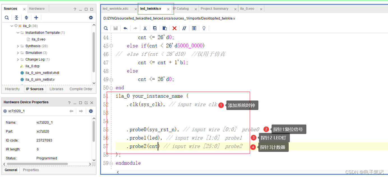Viewport: 388px width, 177px height.
Task: Close the Project Summary tab
Action: pos(235,9)
